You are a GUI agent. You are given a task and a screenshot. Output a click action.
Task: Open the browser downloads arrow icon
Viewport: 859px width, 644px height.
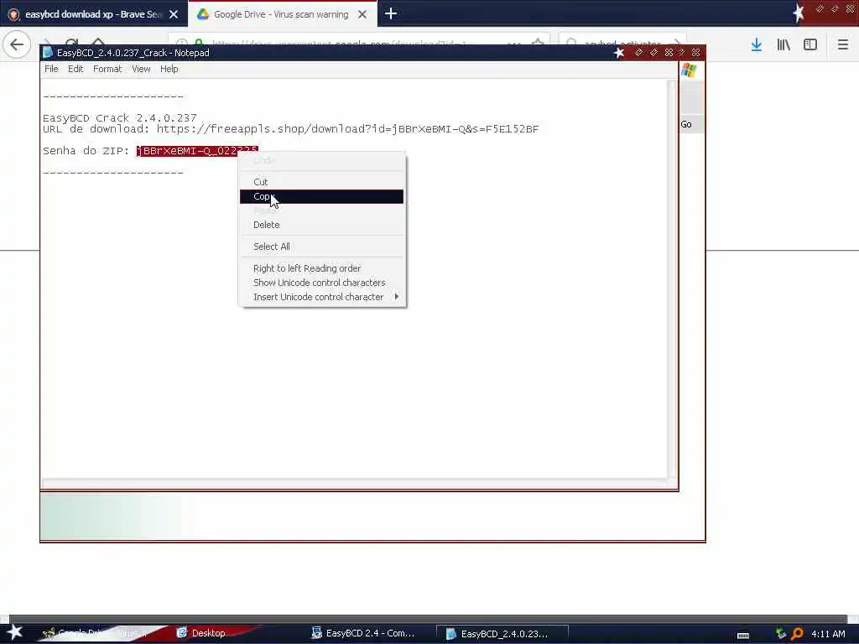(x=757, y=45)
